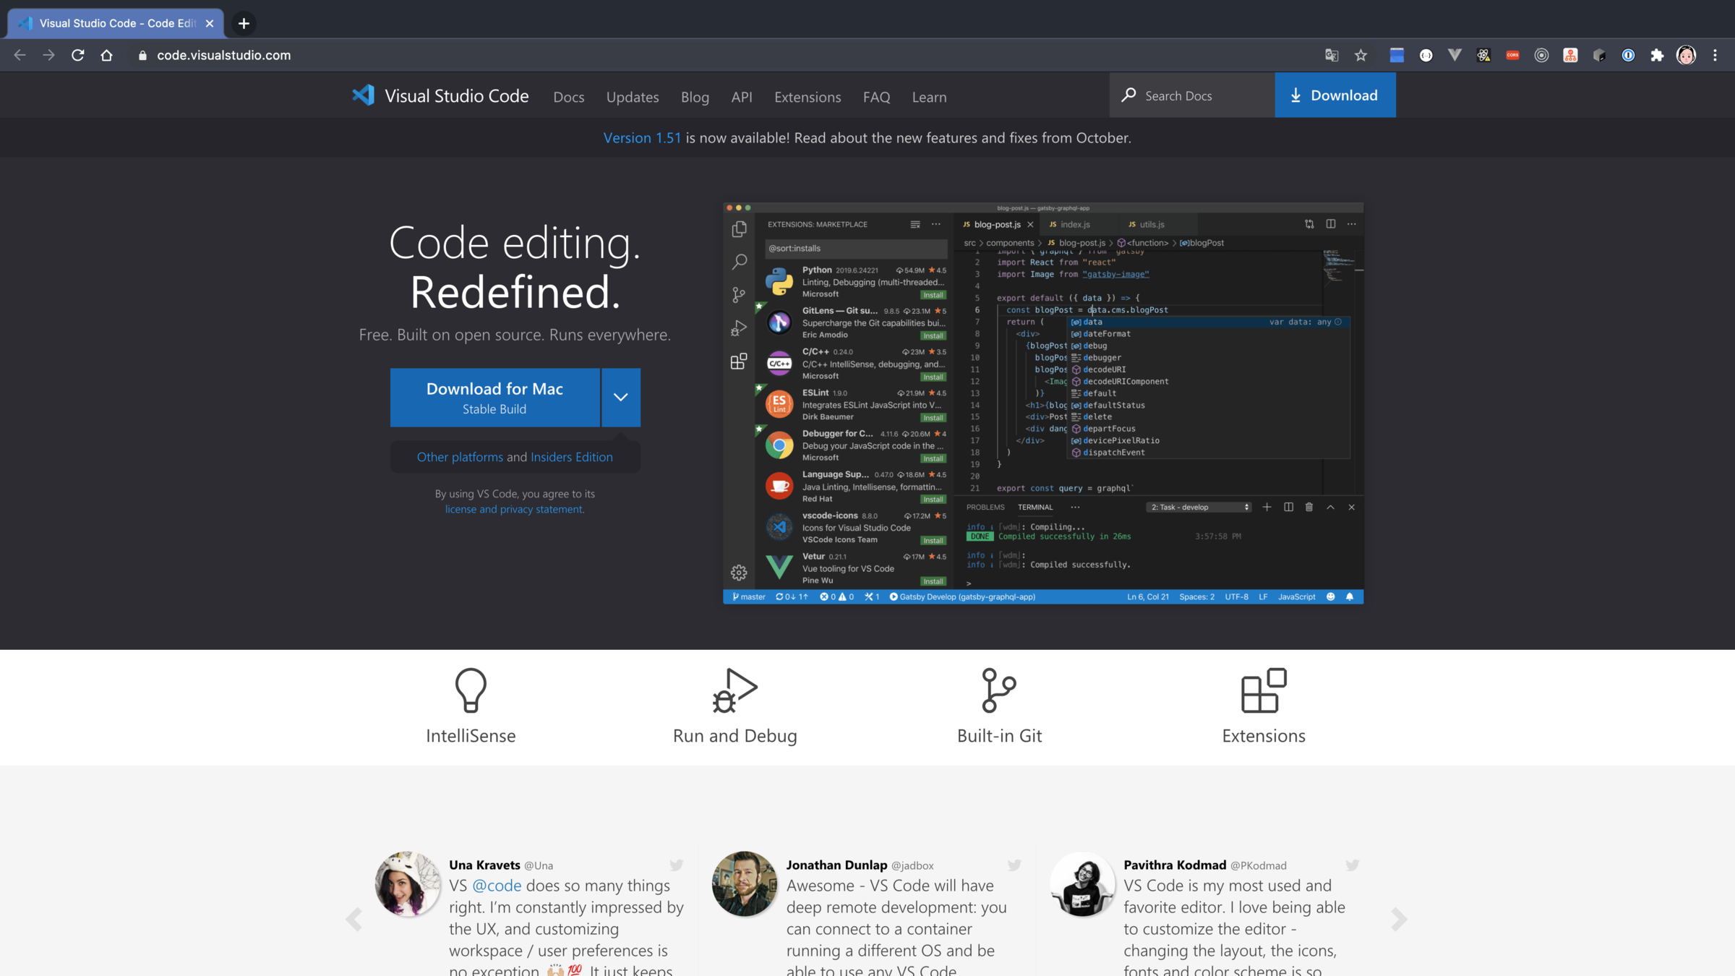
Task: Click the Download for Mac button
Action: [494, 397]
